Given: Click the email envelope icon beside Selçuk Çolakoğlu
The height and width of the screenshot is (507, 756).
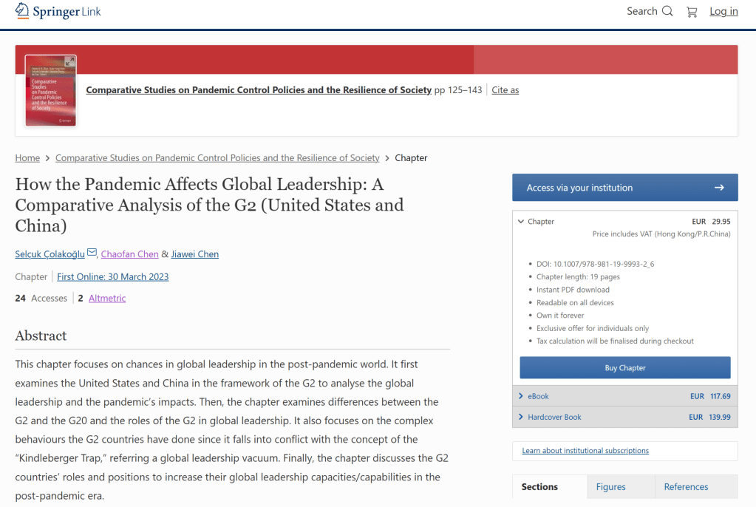Looking at the screenshot, I should click(x=92, y=253).
